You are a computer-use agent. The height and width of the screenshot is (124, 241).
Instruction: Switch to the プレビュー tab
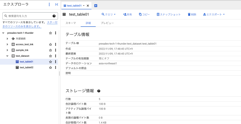pyautogui.click(x=107, y=23)
